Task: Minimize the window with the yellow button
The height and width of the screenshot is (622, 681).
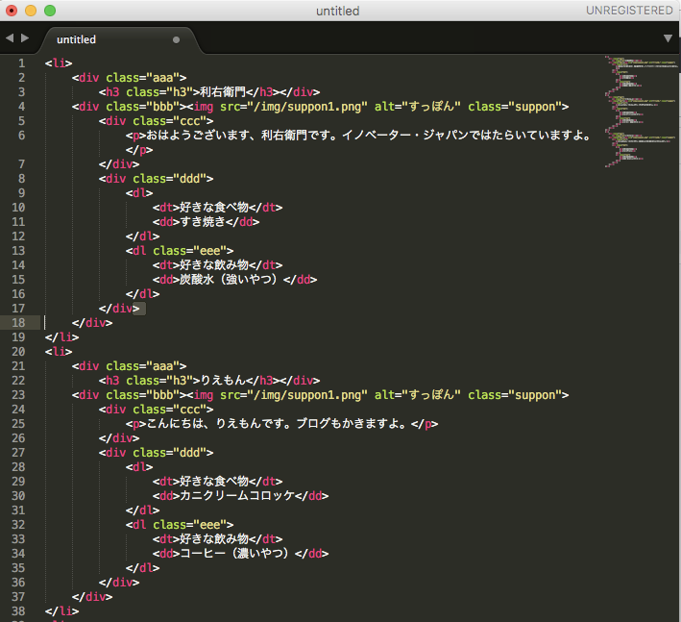Action: (31, 11)
